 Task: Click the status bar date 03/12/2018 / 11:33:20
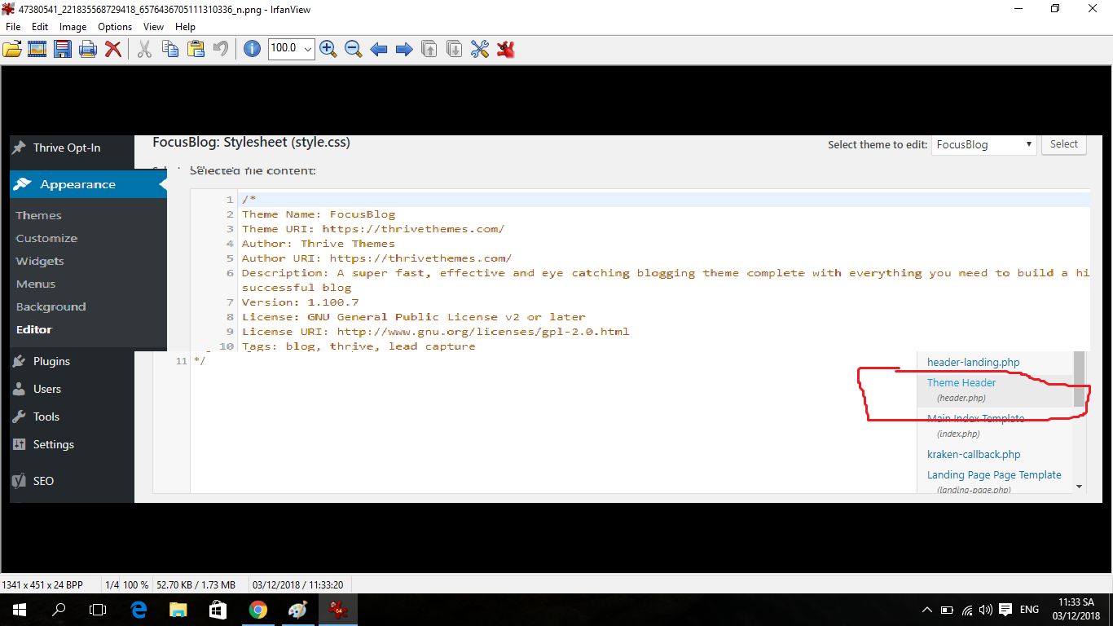click(297, 585)
